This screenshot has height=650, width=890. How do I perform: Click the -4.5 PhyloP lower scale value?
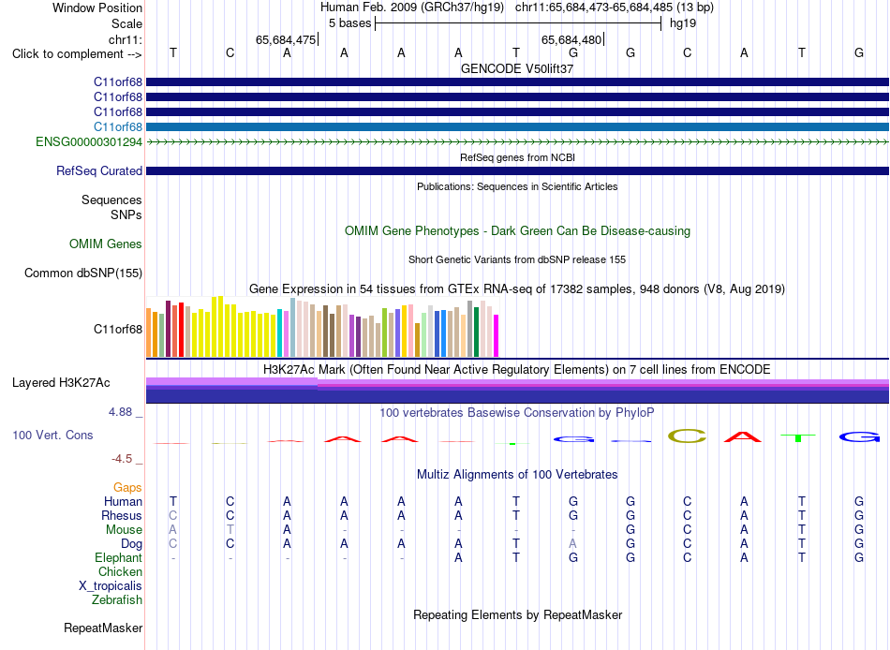click(x=122, y=459)
